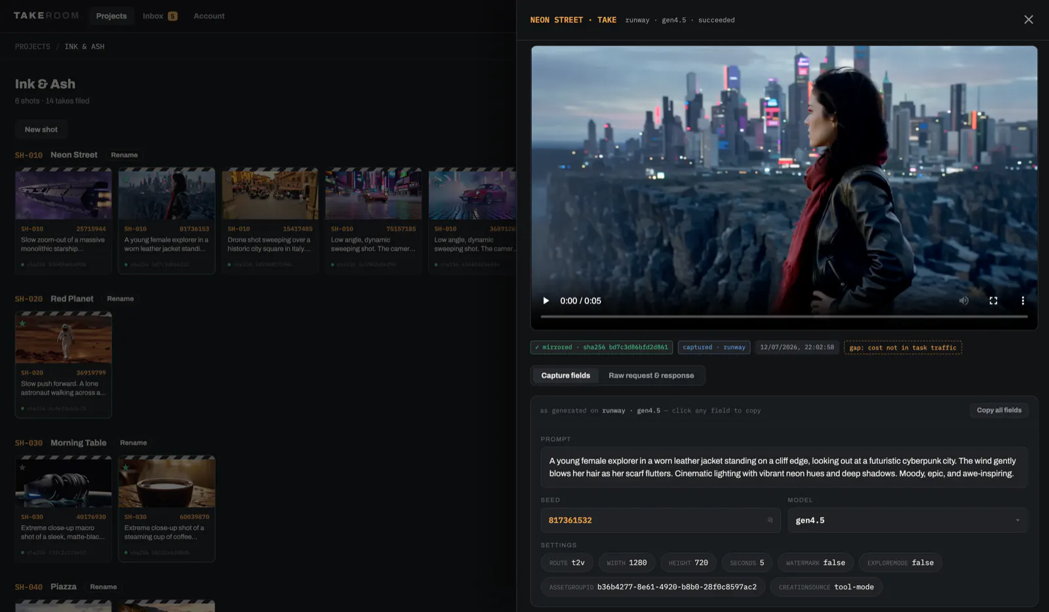The width and height of the screenshot is (1049, 612).
Task: Open the Italy city square take 15417485
Action: [270, 195]
